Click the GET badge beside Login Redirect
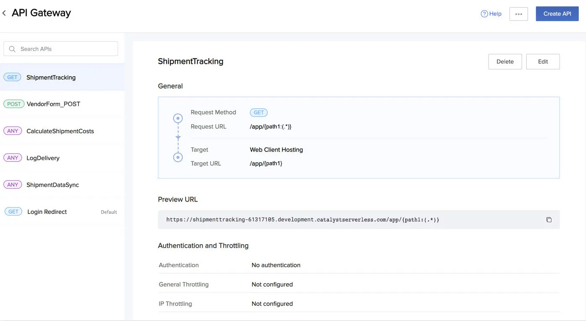The width and height of the screenshot is (586, 321). (x=13, y=212)
